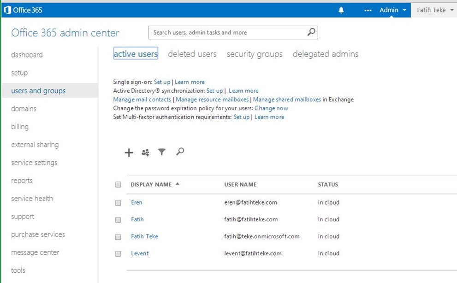Open Manage resource mailboxes link
457x283 pixels.
(212, 100)
